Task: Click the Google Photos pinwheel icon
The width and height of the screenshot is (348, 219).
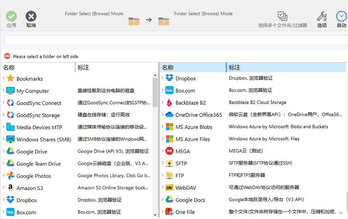Action: (x=10, y=175)
